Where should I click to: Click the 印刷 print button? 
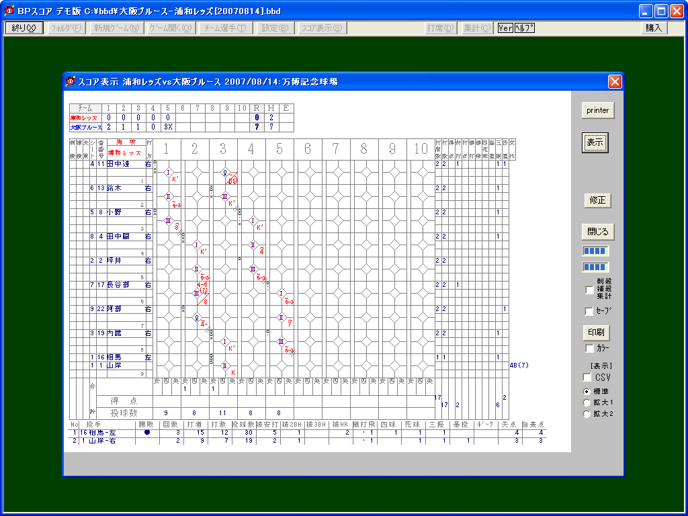tap(597, 333)
